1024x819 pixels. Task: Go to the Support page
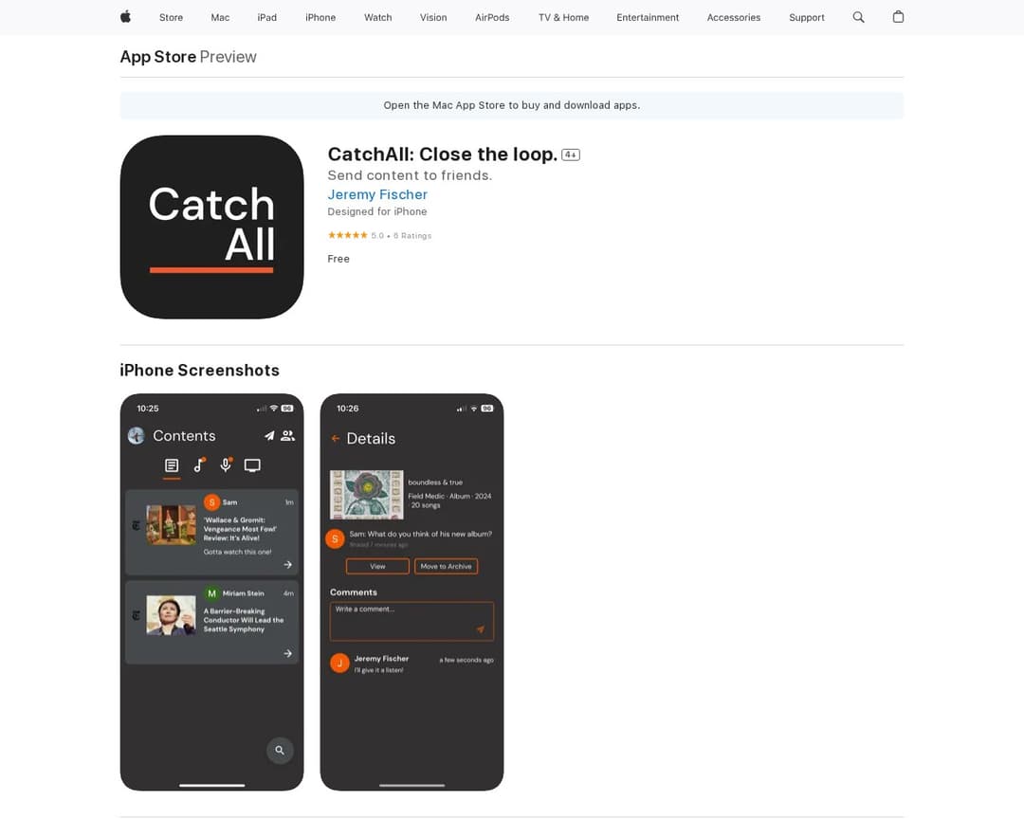click(807, 18)
